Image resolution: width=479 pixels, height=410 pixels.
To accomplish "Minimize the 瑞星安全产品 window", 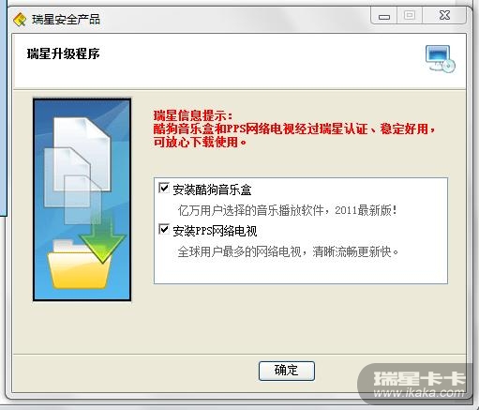I will pos(383,15).
